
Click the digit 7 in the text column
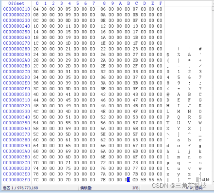(x=200, y=77)
